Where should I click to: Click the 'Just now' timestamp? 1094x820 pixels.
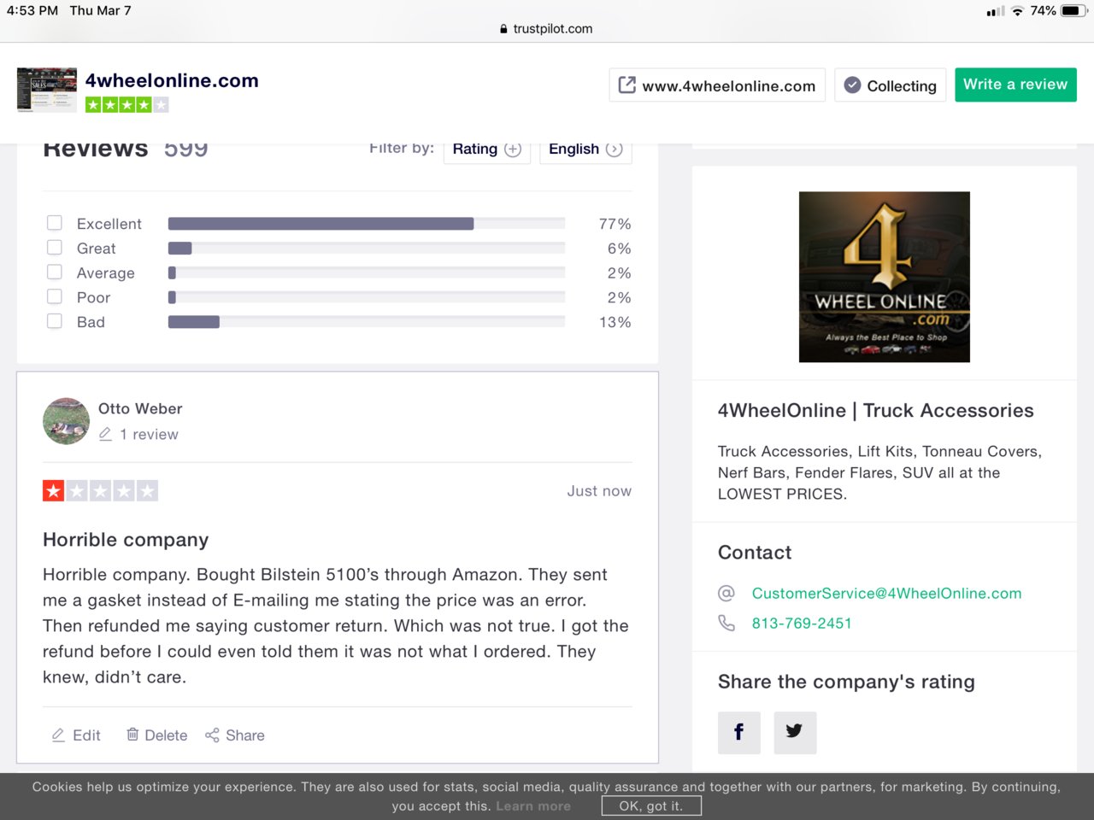point(599,491)
